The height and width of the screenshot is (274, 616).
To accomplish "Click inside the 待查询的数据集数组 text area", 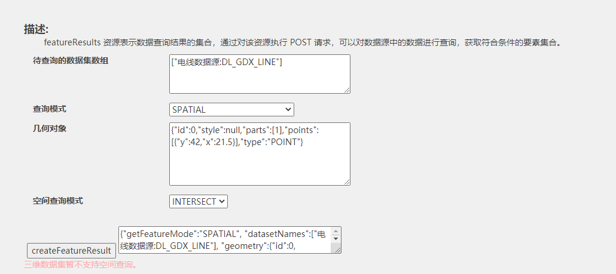I will (x=260, y=74).
